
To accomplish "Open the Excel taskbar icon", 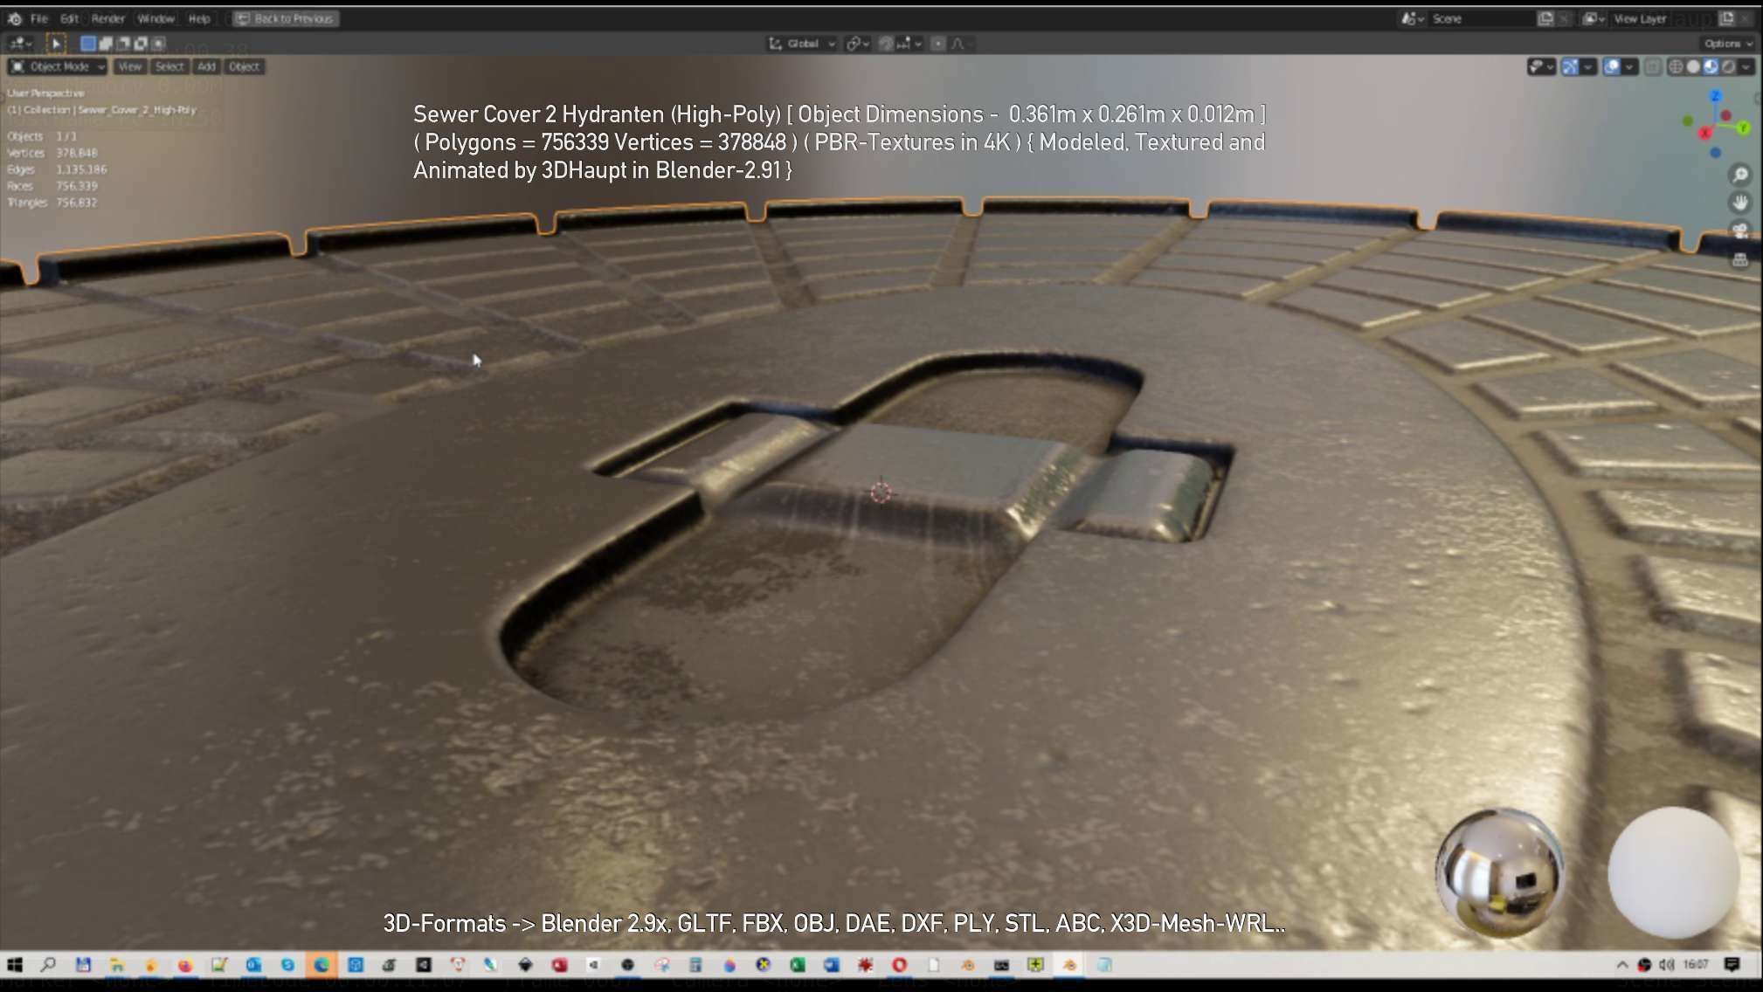I will (x=797, y=965).
